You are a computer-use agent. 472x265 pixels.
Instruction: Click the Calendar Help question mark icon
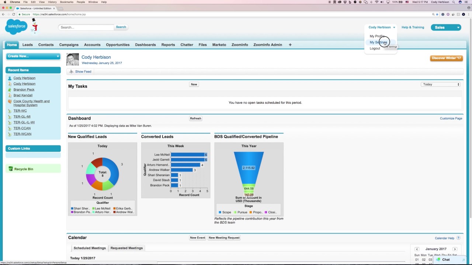point(459,238)
